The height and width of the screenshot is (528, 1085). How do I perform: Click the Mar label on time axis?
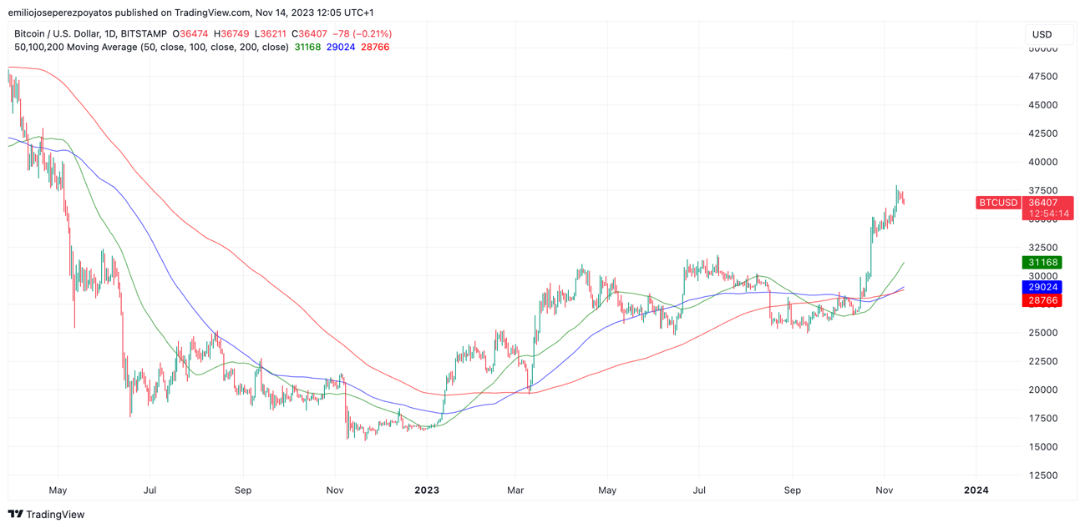515,490
